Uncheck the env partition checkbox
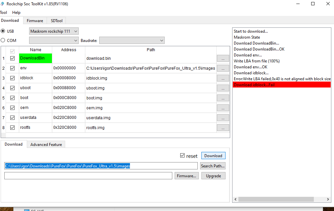Image resolution: width=334 pixels, height=211 pixels. [13, 68]
